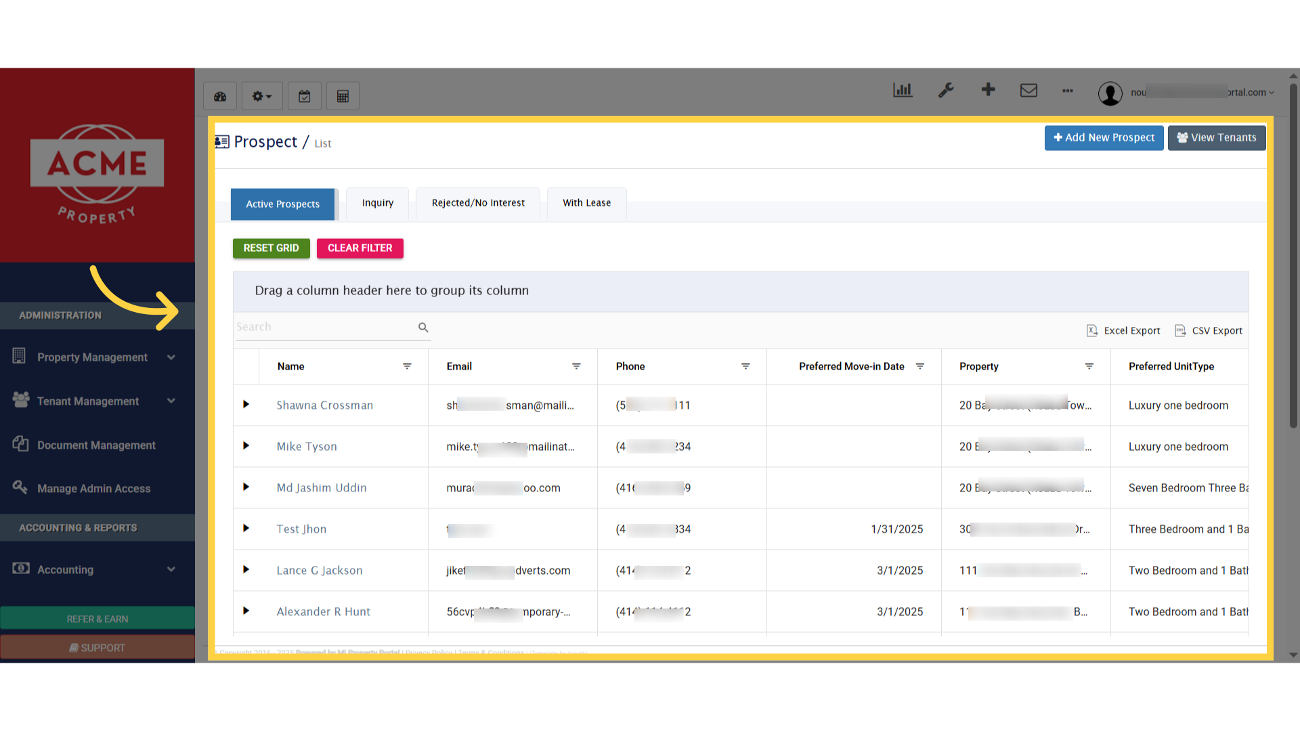
Task: Switch to the With Lease tab
Action: (586, 203)
